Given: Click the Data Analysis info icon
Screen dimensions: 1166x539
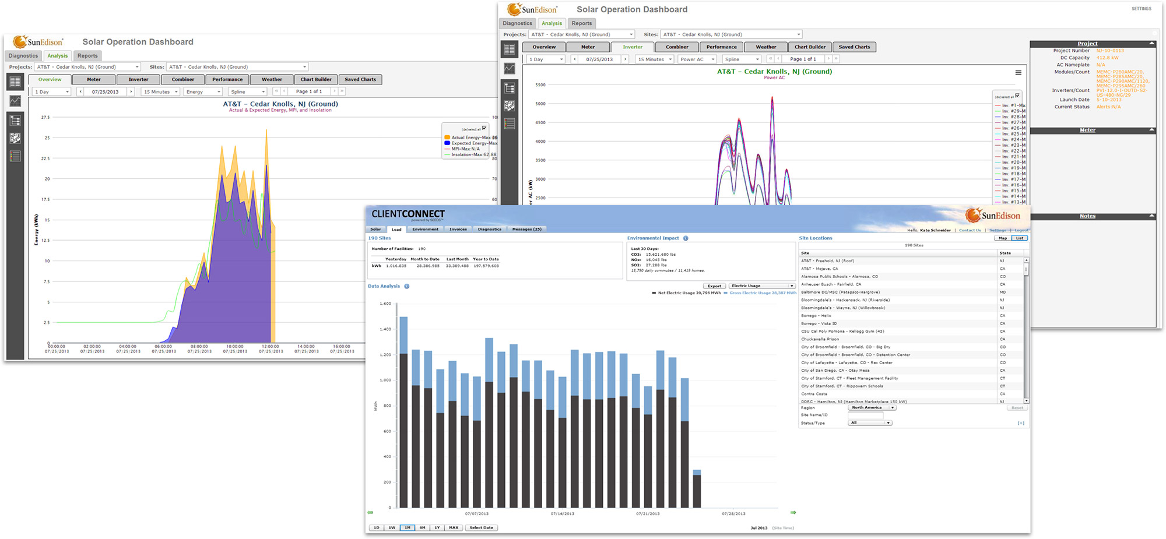Looking at the screenshot, I should point(406,287).
